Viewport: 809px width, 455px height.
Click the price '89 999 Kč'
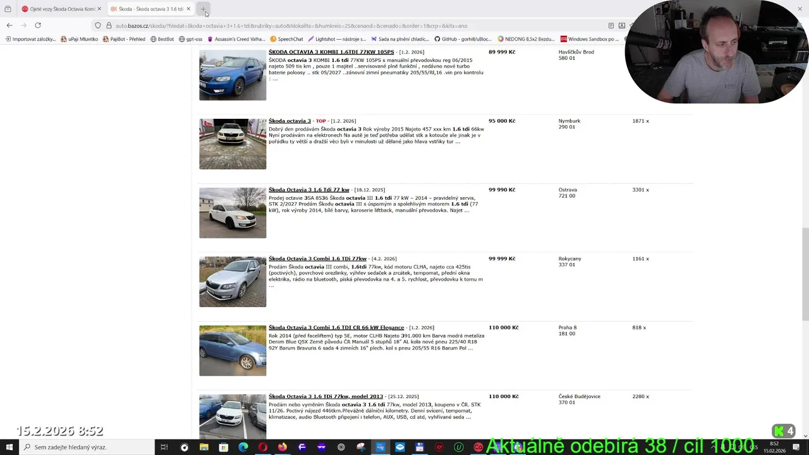pos(502,52)
